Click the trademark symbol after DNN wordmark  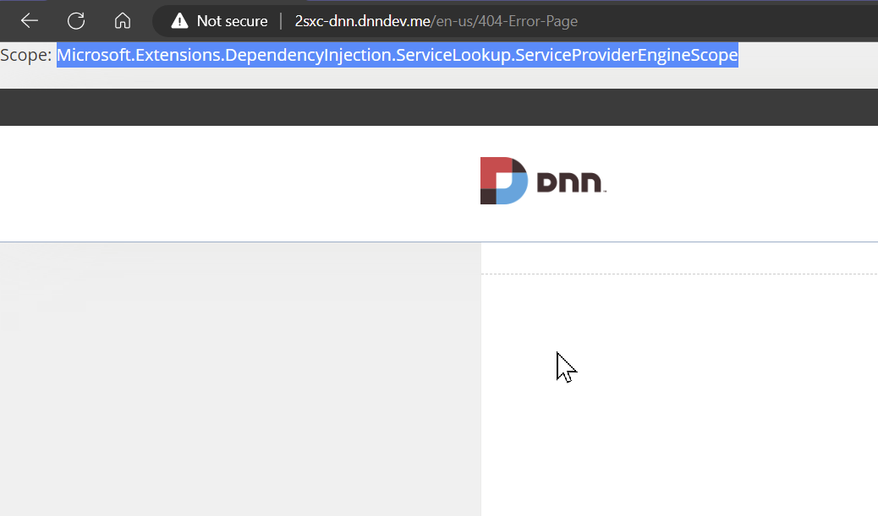click(605, 191)
